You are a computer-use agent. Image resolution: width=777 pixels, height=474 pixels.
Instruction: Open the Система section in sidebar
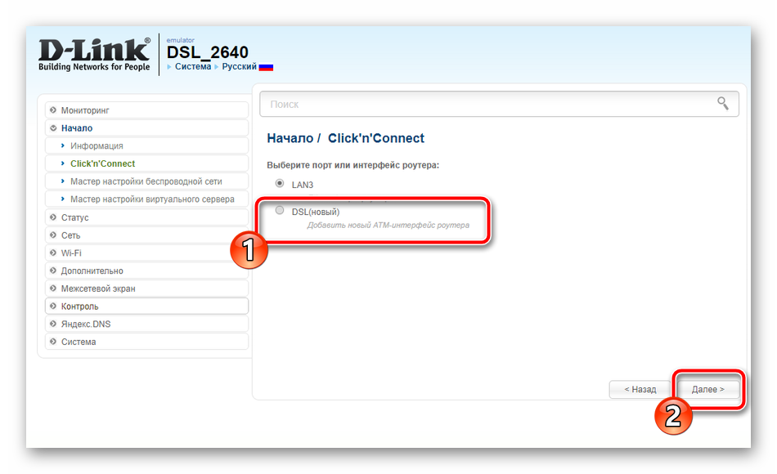pos(146,342)
